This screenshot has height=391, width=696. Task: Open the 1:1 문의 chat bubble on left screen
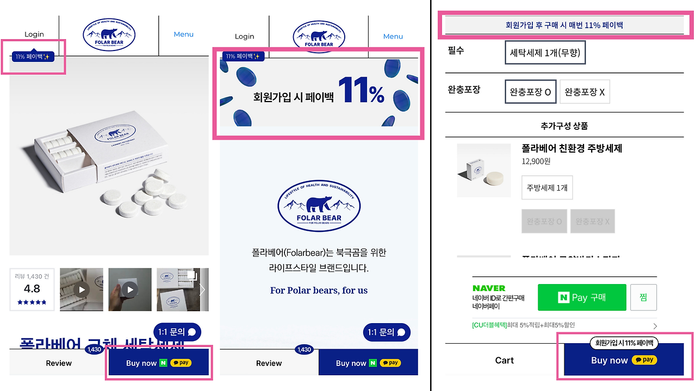click(178, 332)
